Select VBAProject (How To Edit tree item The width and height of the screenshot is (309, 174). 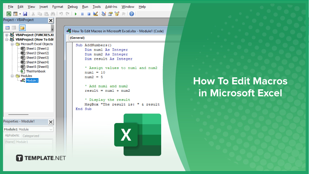coord(34,39)
